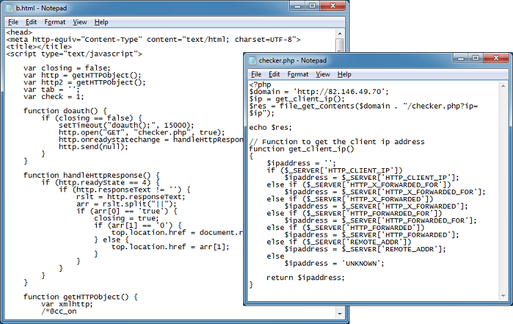Image resolution: width=513 pixels, height=324 pixels.
Task: Open Format menu in checker.php window
Action: coord(298,74)
